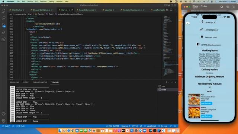
Task: Open Visual Studio Code icon in the Dock
Action: (x=163, y=131)
